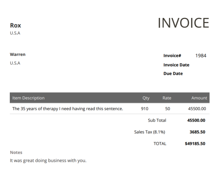Click the Due Date label
The image size is (213, 185).
tap(173, 74)
